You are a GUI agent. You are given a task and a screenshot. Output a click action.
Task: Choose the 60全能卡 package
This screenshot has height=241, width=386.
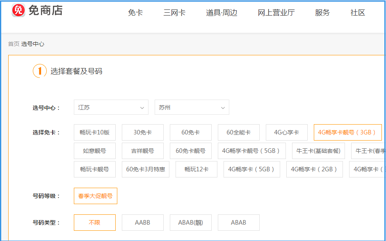[239, 132]
